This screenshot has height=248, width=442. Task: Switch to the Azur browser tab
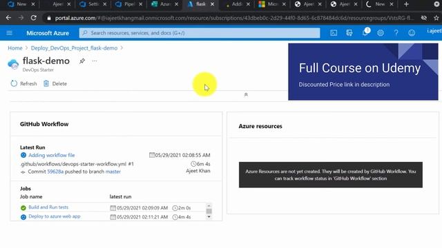164,4
